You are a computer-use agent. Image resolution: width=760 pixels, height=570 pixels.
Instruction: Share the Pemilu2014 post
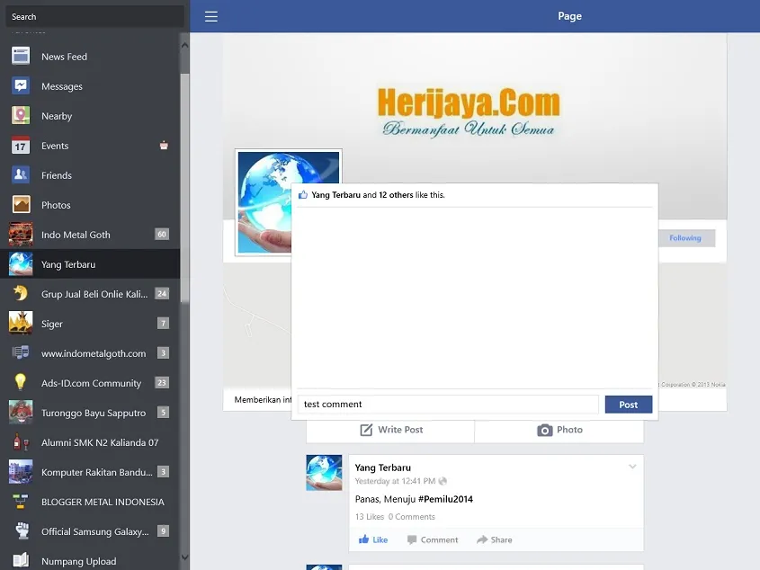pyautogui.click(x=494, y=539)
